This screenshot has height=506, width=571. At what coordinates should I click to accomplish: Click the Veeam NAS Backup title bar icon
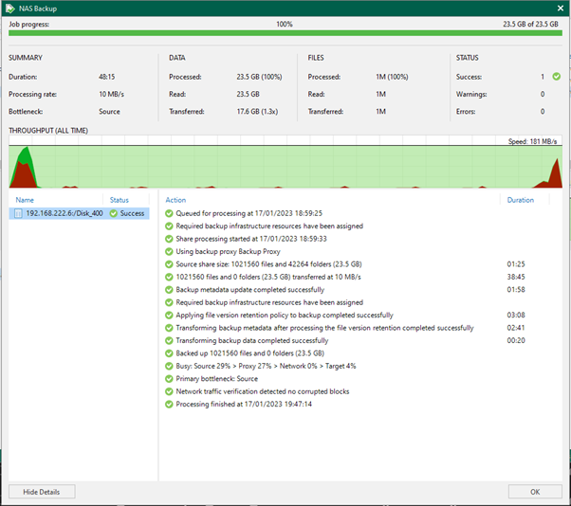9,8
